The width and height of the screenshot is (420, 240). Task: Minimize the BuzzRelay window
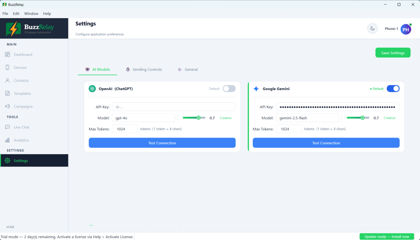[386, 5]
